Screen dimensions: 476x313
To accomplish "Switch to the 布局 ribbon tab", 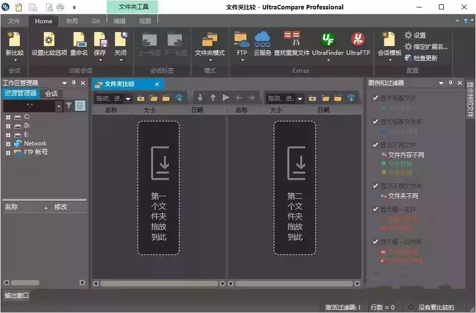I will (72, 21).
